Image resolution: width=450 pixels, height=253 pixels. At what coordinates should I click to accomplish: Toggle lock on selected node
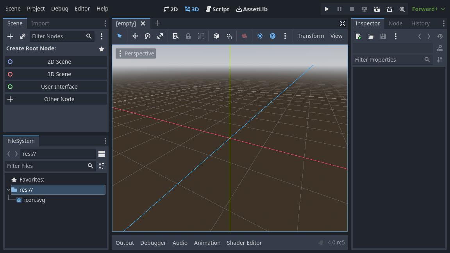[x=188, y=36]
